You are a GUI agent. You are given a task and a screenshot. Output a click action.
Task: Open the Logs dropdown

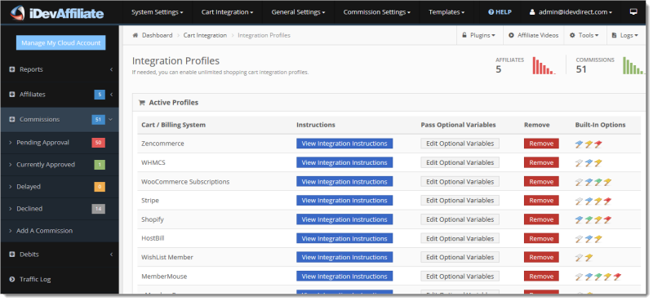click(x=625, y=35)
